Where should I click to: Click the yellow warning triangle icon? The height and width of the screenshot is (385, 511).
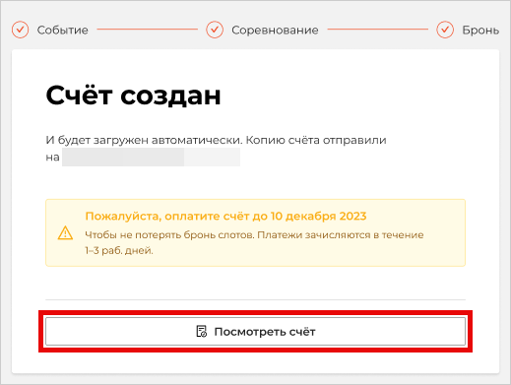coord(65,232)
